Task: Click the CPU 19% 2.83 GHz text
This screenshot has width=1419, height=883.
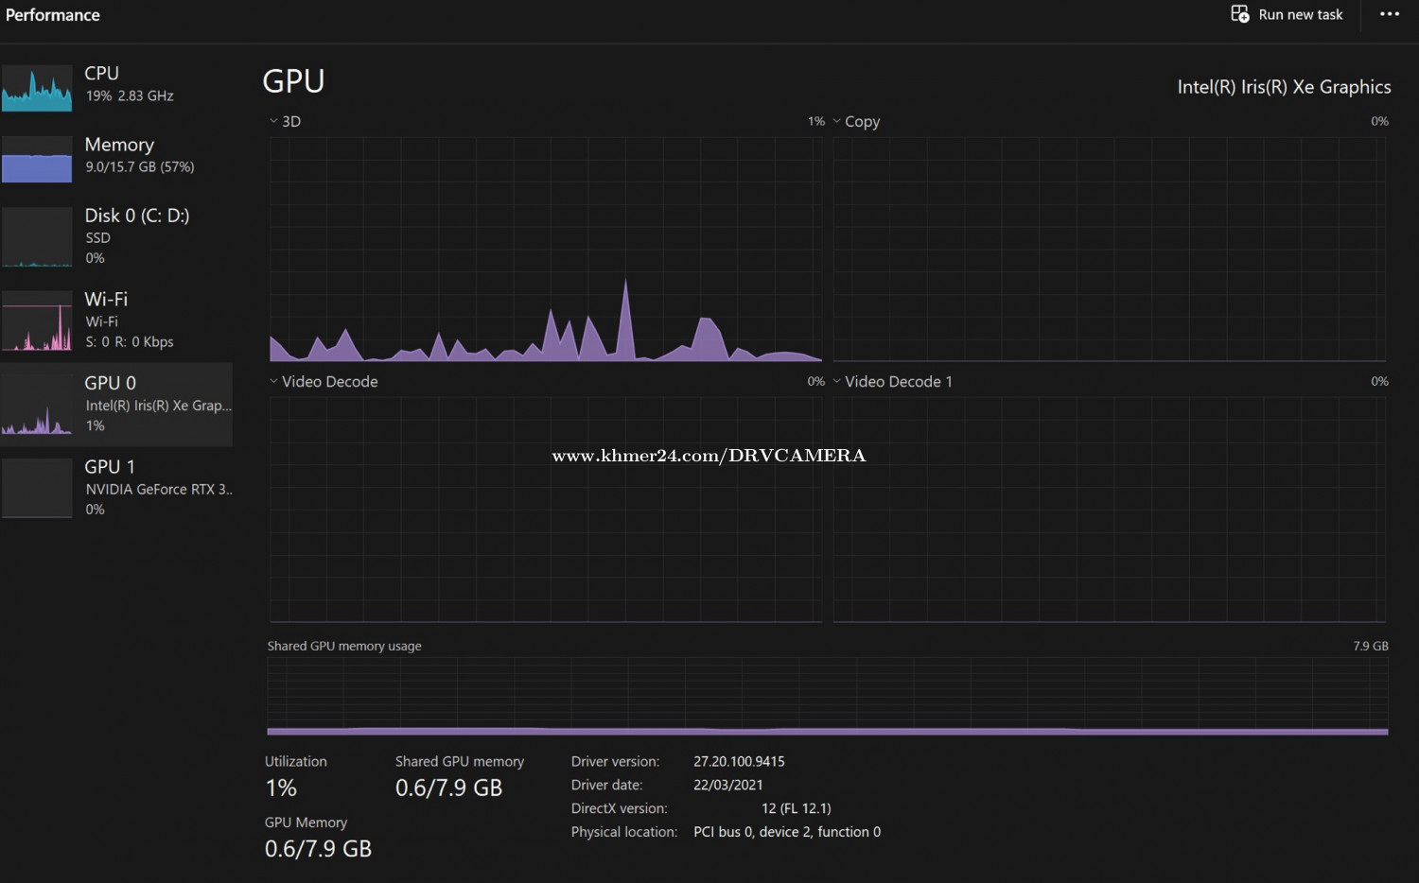Action: click(130, 95)
